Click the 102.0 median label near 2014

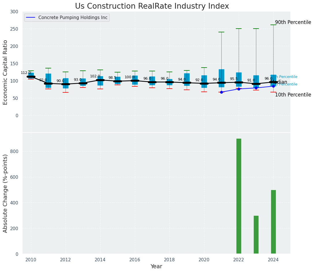click(95, 77)
